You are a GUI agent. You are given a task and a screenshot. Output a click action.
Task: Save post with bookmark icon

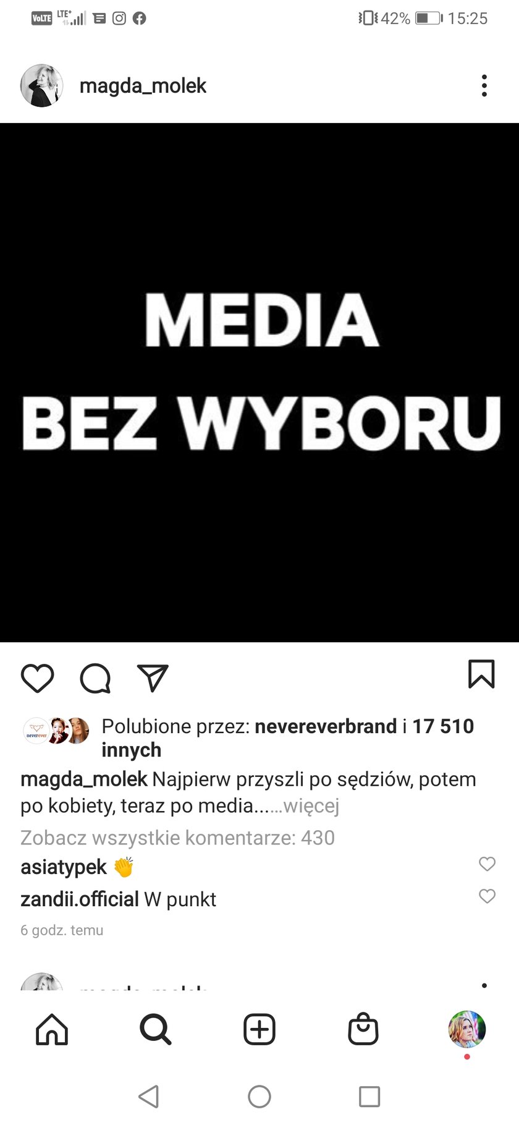pyautogui.click(x=481, y=674)
